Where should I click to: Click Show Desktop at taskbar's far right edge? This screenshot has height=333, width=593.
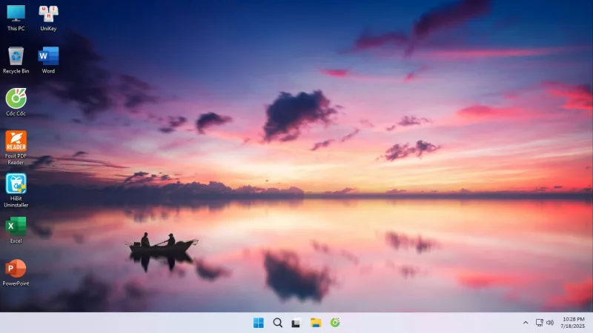click(591, 323)
